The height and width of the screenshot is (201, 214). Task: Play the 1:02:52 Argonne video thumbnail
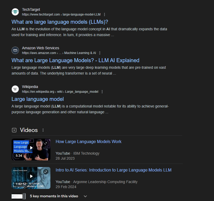[31, 178]
